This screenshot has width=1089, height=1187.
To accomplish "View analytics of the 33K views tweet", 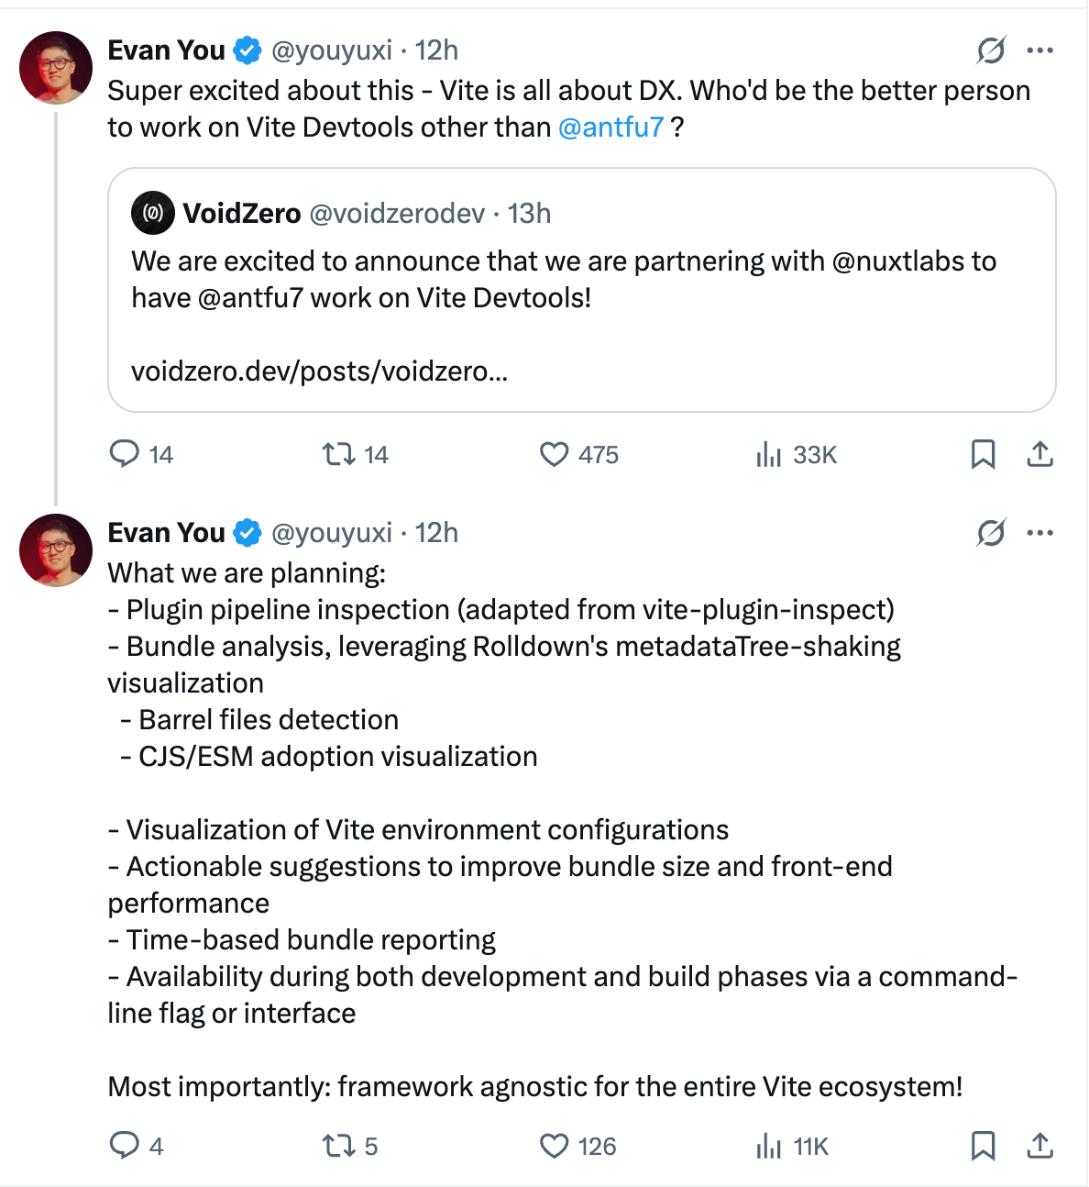I will coord(768,454).
